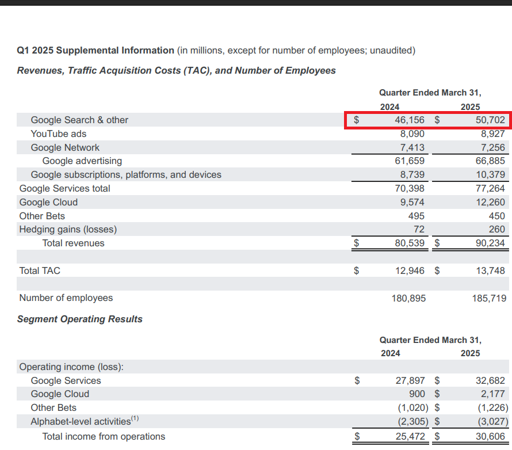Click '2025' column header in revenues table
Screen dimensions: 512x450
pos(470,107)
